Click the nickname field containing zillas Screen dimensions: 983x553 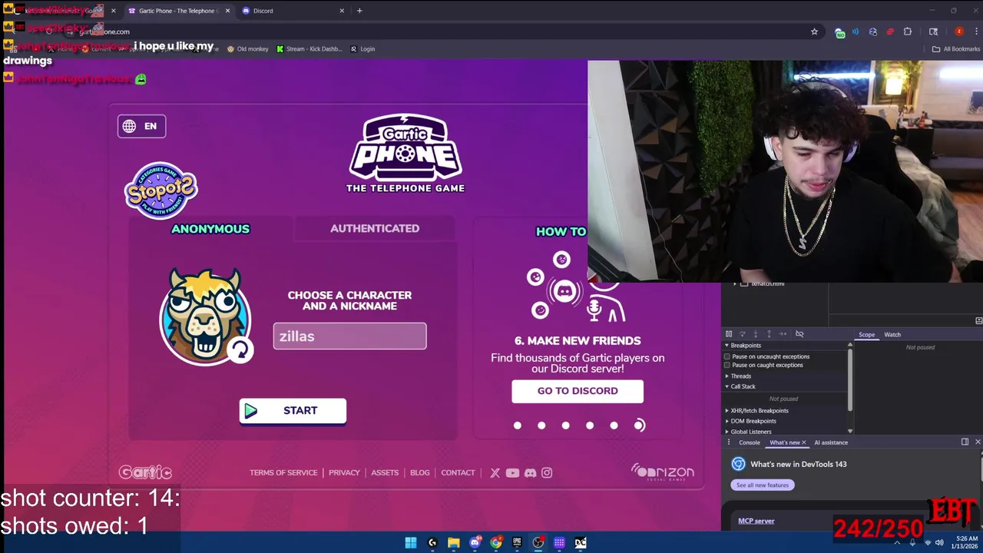point(349,336)
